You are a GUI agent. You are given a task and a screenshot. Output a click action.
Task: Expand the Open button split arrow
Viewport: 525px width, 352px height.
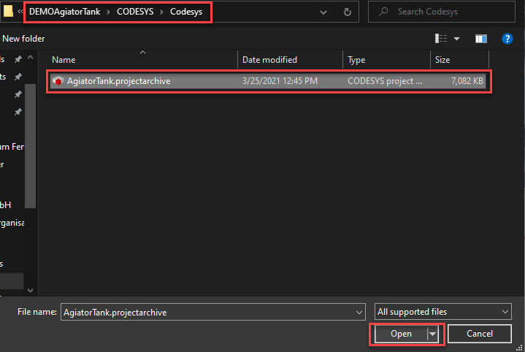[x=433, y=334]
